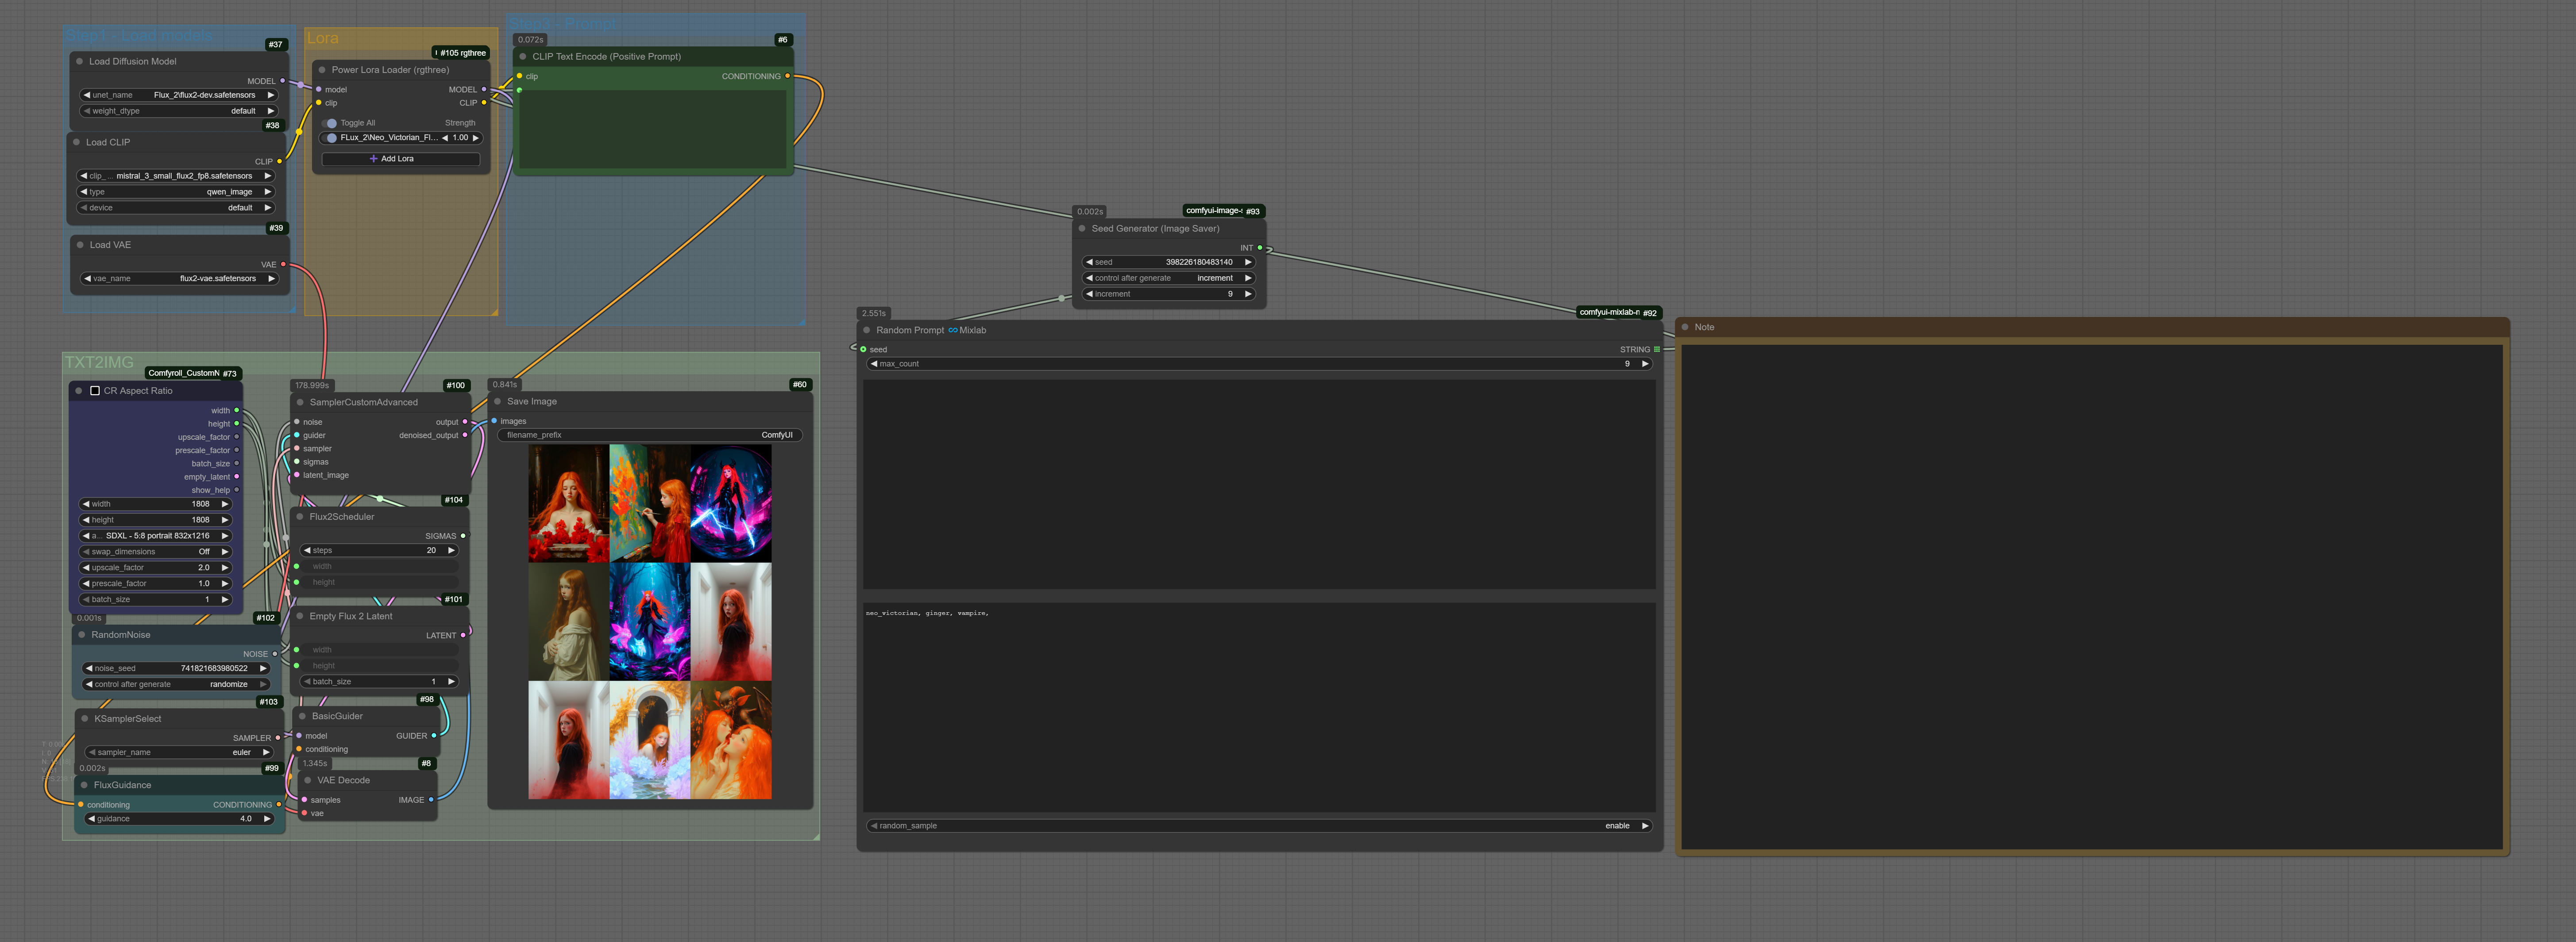Open the unet_name model dropdown
Image resolution: width=2576 pixels, height=942 pixels.
pyautogui.click(x=178, y=95)
